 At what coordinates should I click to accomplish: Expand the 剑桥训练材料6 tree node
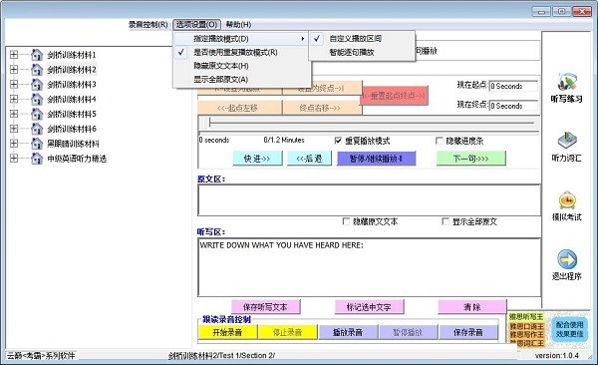pyautogui.click(x=14, y=129)
